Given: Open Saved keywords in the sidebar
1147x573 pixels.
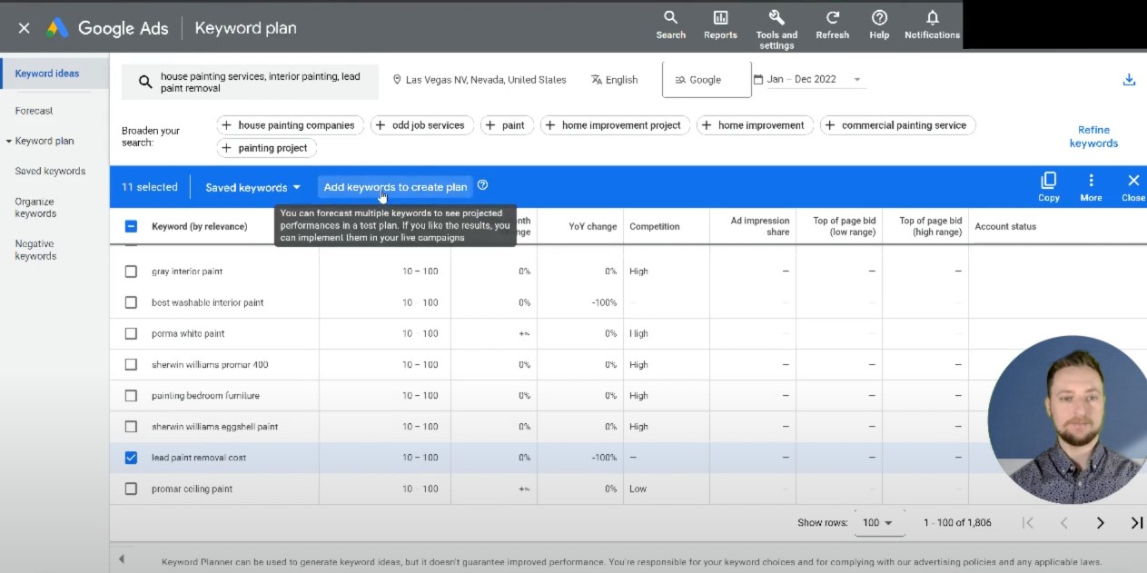Looking at the screenshot, I should coord(50,171).
